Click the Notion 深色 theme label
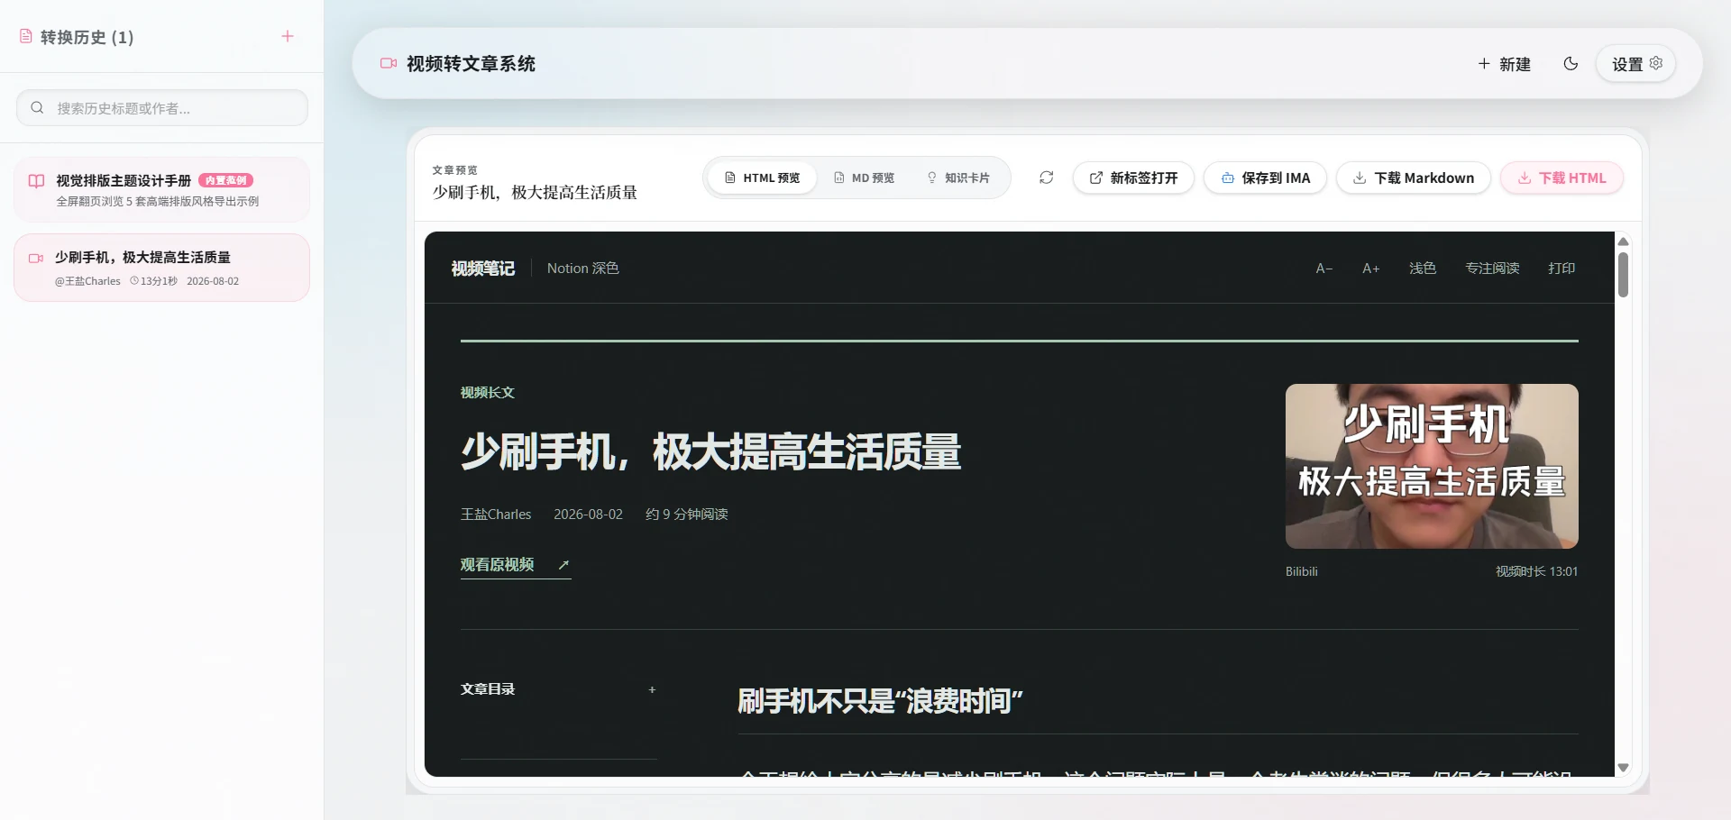This screenshot has width=1731, height=820. 582,269
